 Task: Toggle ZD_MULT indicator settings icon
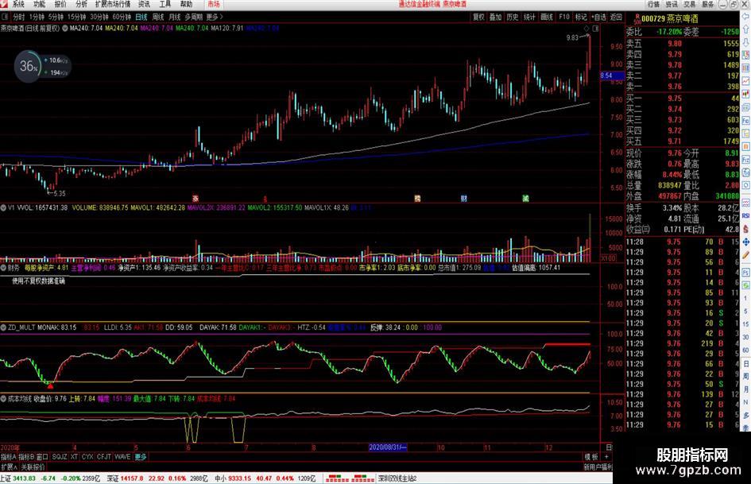[3, 327]
